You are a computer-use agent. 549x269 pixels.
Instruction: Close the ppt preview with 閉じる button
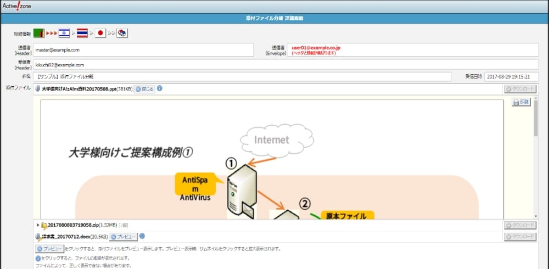pyautogui.click(x=144, y=88)
